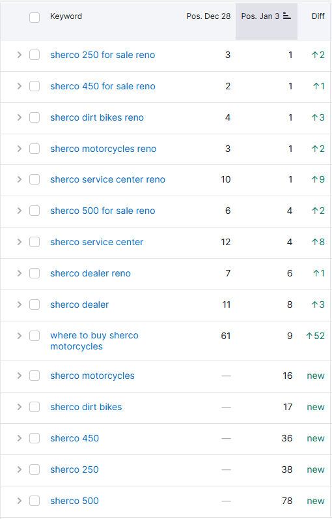Expand row for sherco dirt bikes reno
332x519 pixels.
19,117
